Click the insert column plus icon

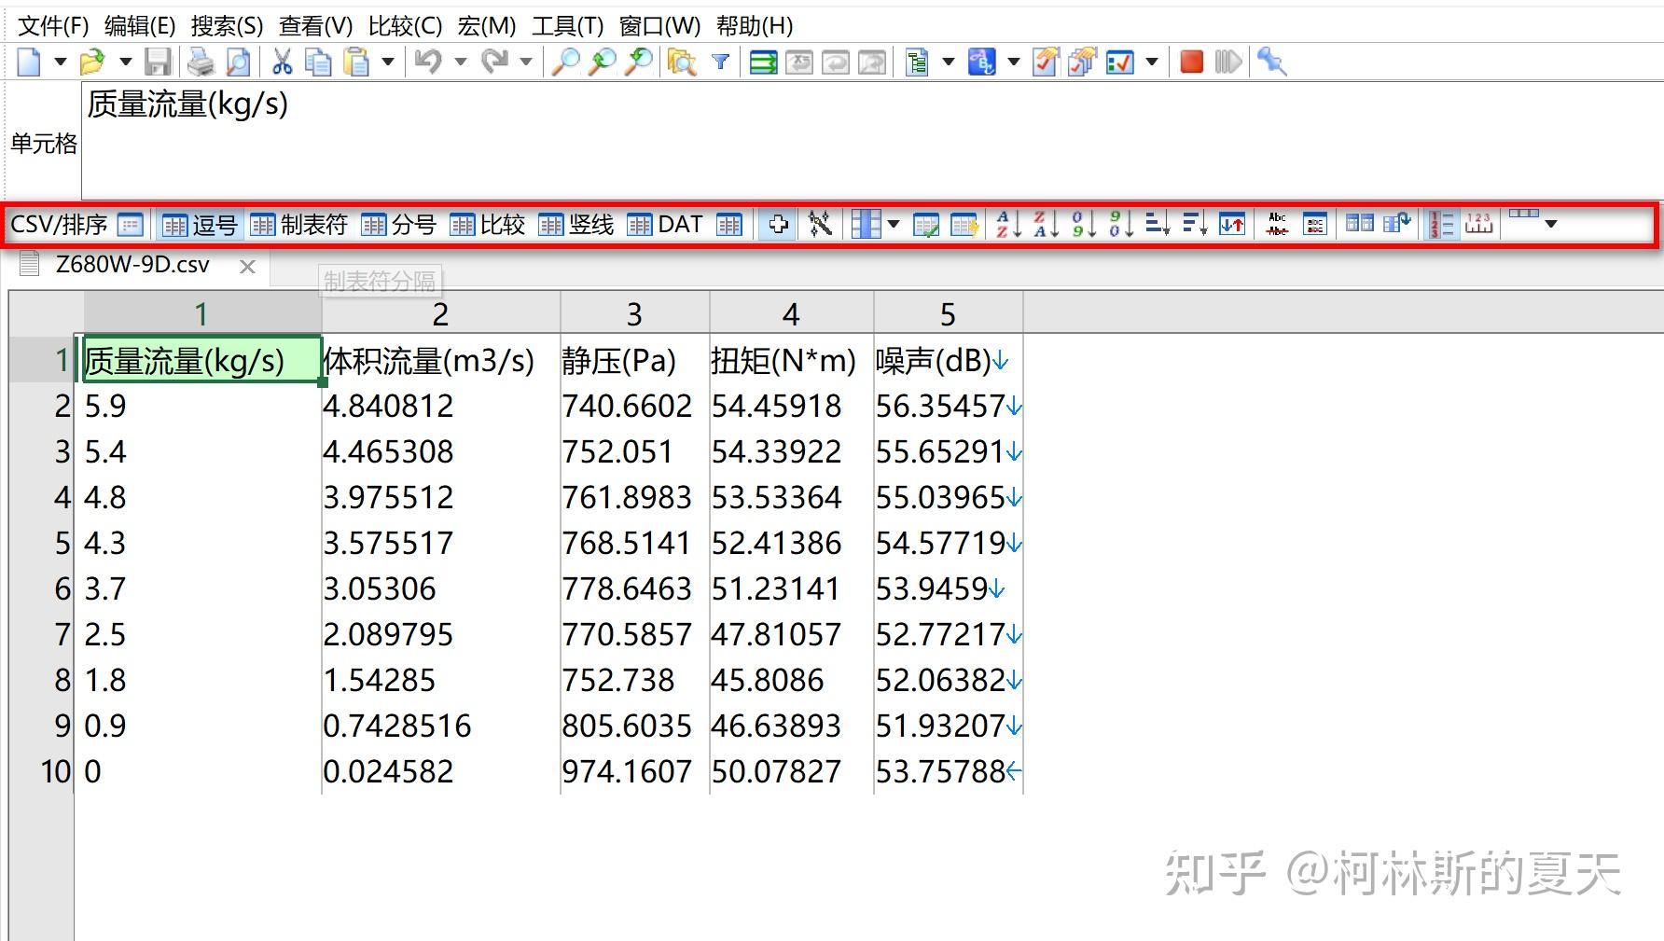(777, 224)
